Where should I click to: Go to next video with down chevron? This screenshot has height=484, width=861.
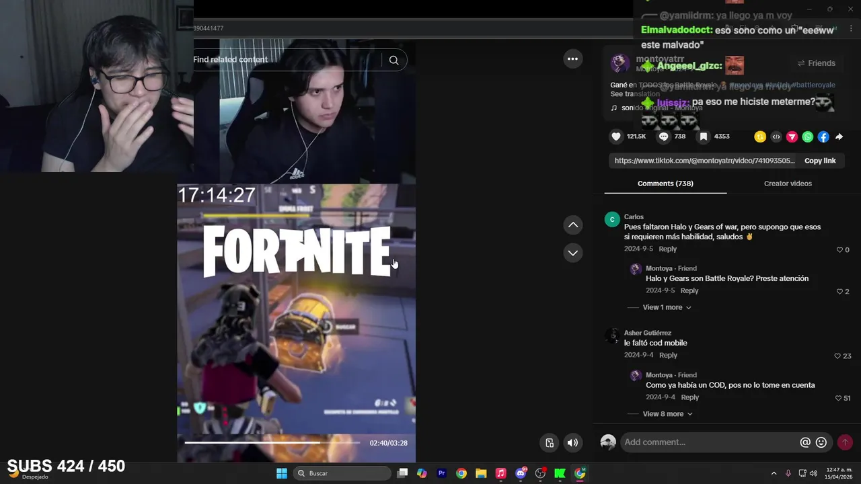pyautogui.click(x=573, y=253)
